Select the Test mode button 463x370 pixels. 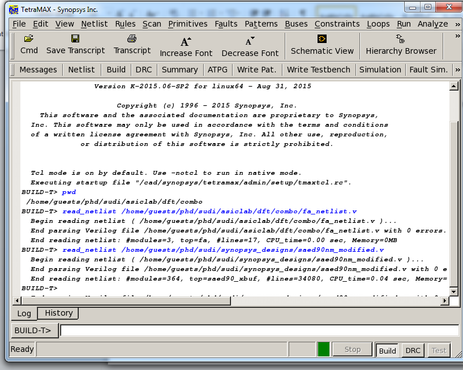439,351
